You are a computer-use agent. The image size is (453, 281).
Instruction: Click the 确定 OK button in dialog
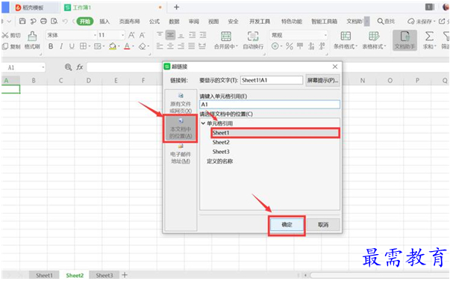click(287, 224)
